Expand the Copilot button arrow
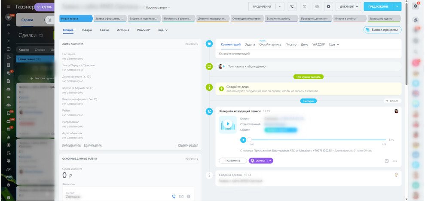 pyautogui.click(x=270, y=161)
